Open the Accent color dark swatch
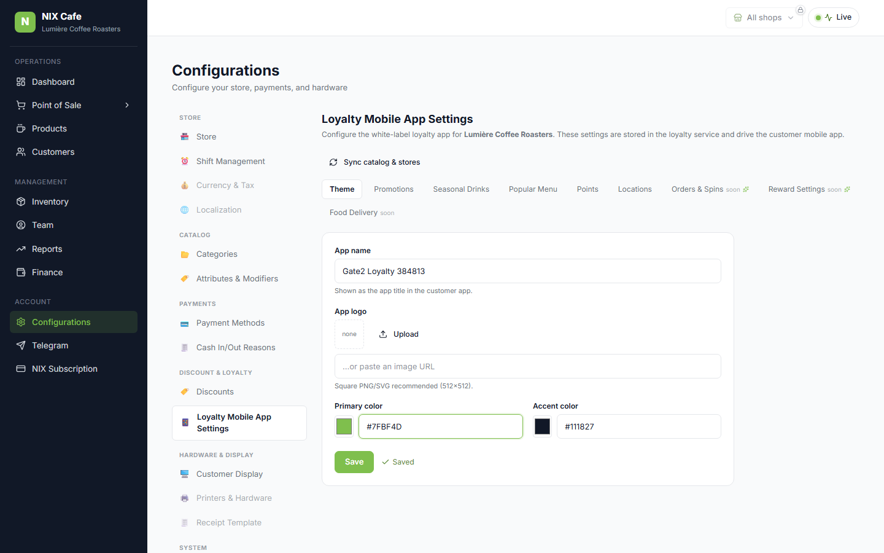 click(x=543, y=426)
